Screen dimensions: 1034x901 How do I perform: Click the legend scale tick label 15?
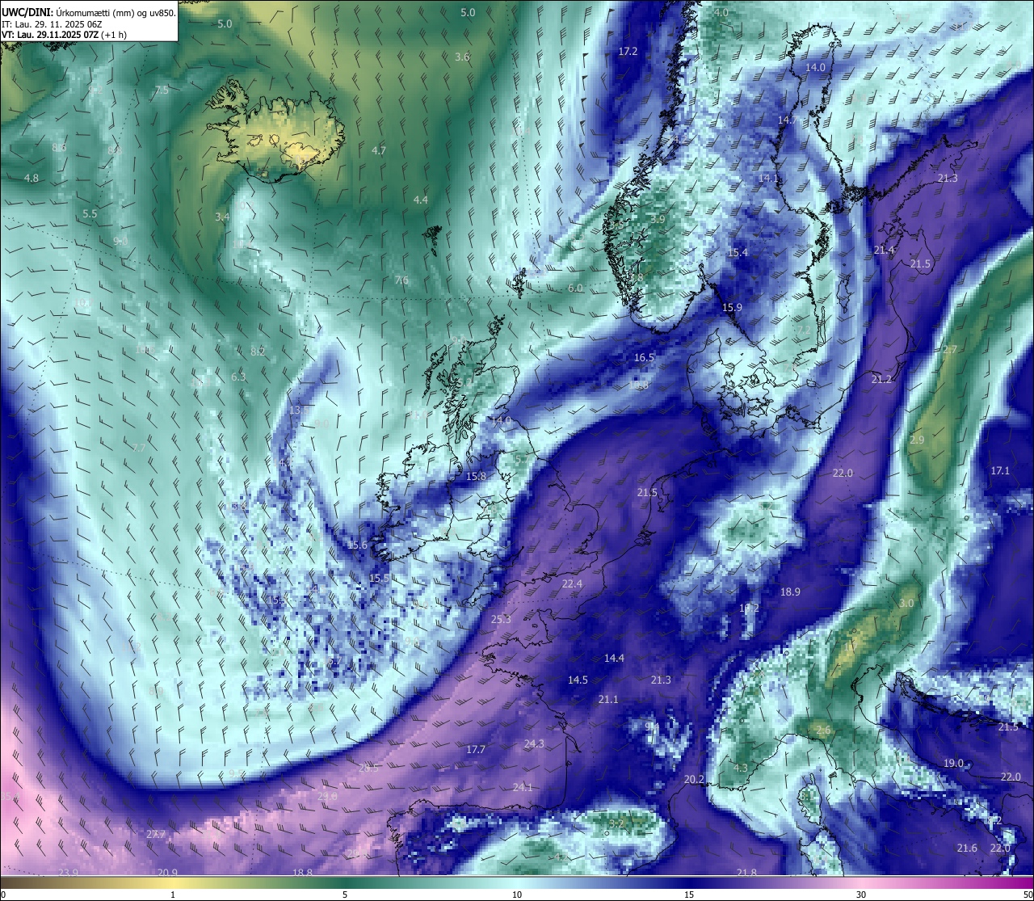coord(689,895)
